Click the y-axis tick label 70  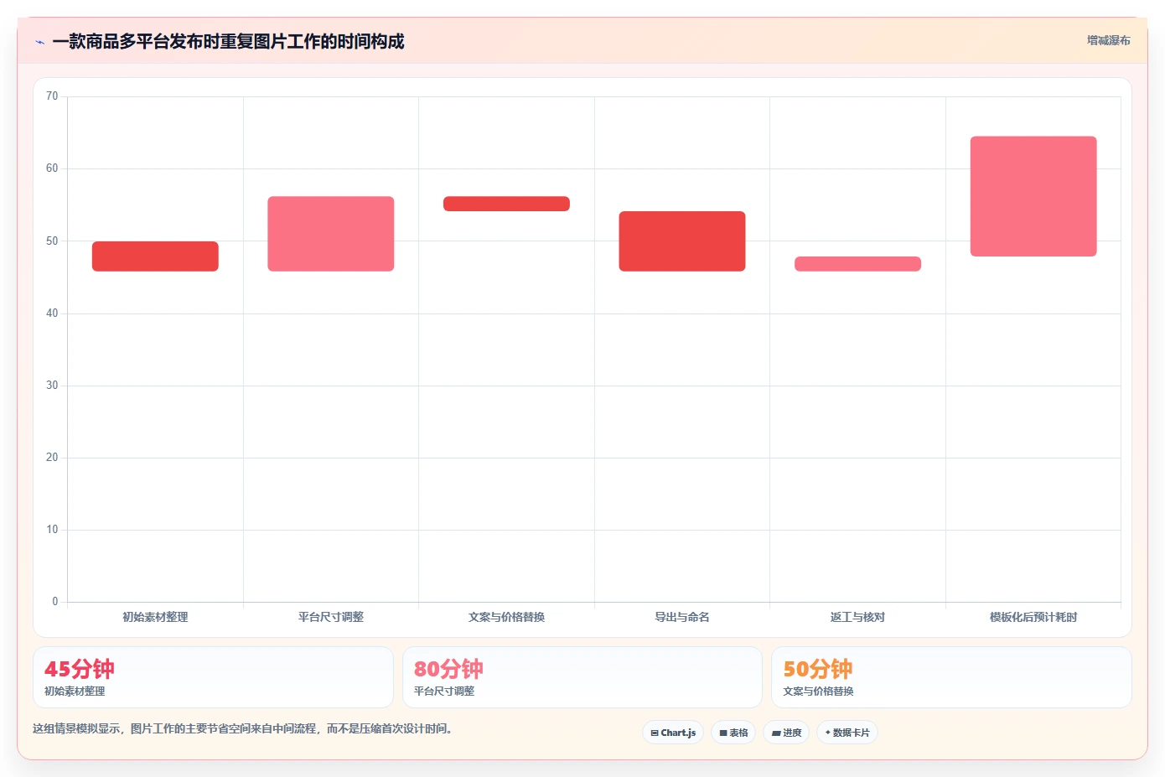click(x=52, y=96)
